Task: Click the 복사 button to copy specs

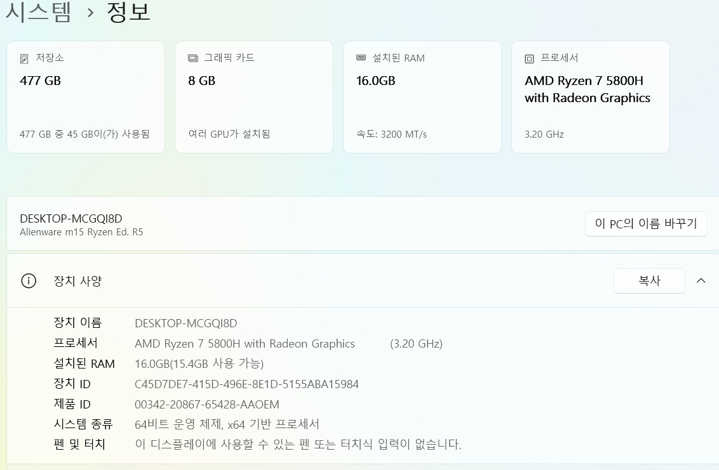Action: 649,280
